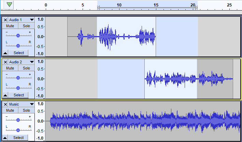Collapse the Music track
Viewport: 242px width, 142px height.
pyautogui.click(x=5, y=138)
